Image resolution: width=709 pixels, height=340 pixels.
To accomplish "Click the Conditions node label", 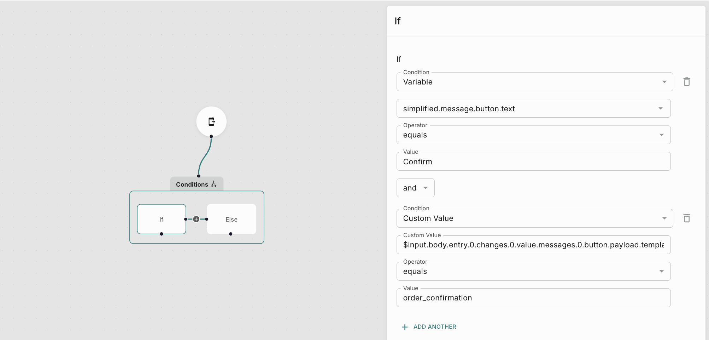I will pos(192,184).
